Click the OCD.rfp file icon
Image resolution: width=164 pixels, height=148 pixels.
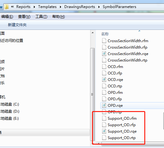(104, 73)
